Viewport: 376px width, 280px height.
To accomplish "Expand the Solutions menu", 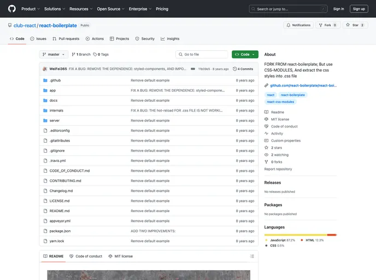I will 55,9.
